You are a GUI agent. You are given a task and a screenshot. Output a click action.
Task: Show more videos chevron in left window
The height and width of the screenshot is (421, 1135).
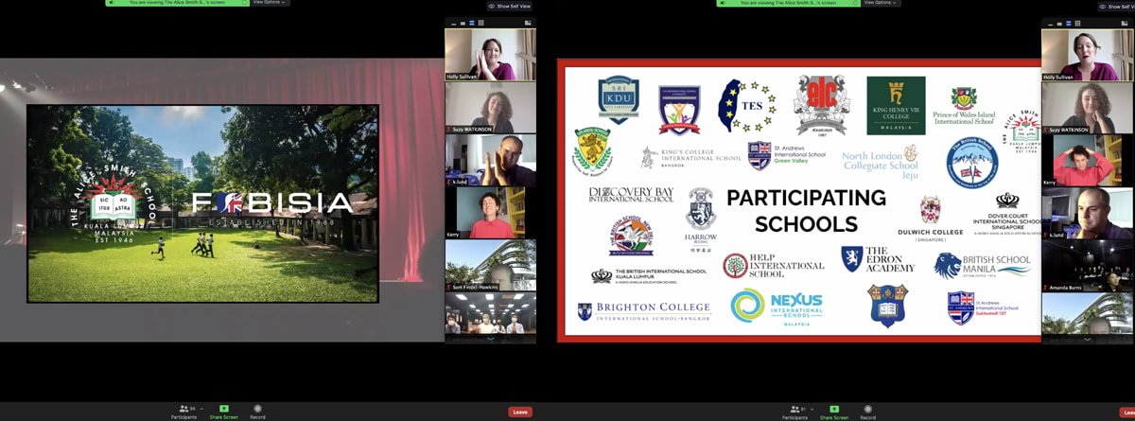[x=491, y=338]
